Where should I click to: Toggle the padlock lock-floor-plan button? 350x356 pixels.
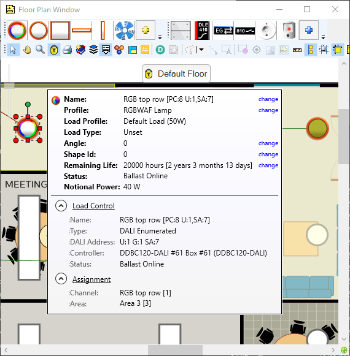pyautogui.click(x=53, y=50)
